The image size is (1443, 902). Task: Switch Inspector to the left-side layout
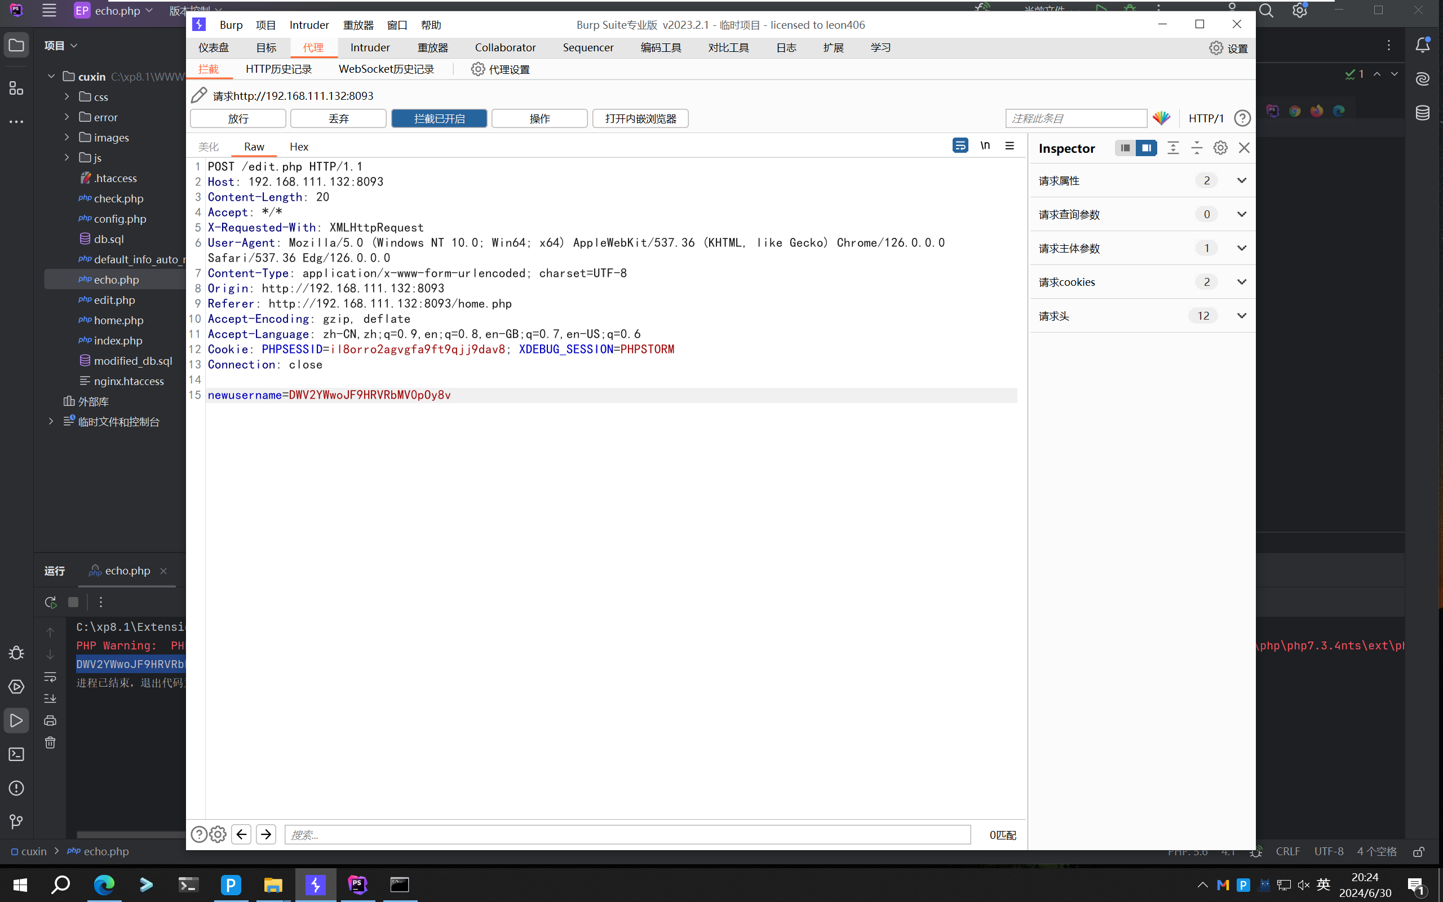tap(1125, 148)
